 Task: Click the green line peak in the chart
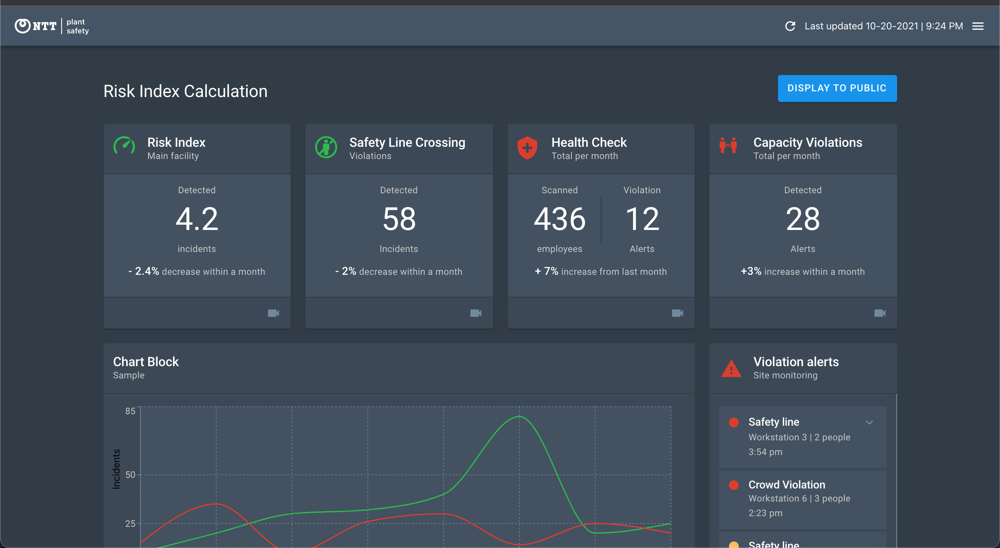(x=519, y=416)
